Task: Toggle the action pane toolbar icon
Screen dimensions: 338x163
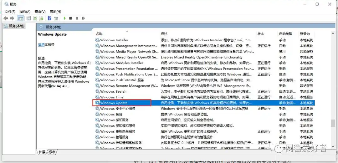Action: pyautogui.click(x=56, y=18)
